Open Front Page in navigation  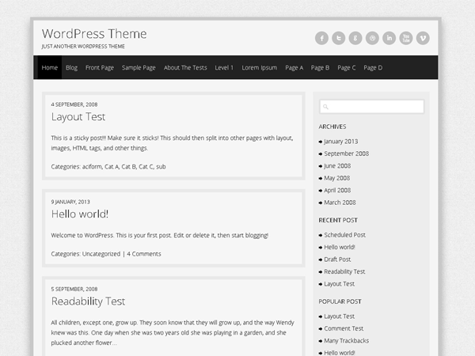click(x=100, y=67)
